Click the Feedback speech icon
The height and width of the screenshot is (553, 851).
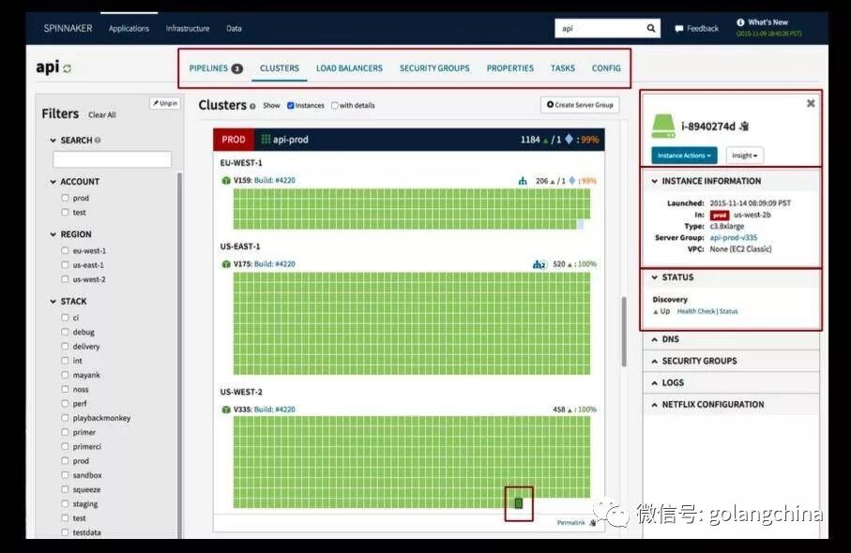click(679, 29)
